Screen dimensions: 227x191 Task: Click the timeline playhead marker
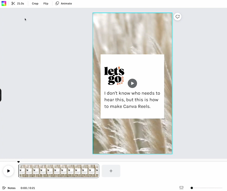click(19, 162)
